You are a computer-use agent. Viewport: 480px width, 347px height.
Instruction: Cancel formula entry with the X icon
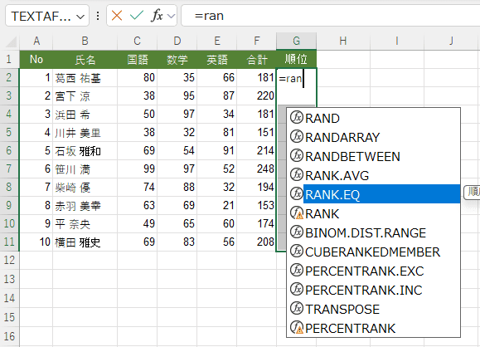(x=117, y=15)
